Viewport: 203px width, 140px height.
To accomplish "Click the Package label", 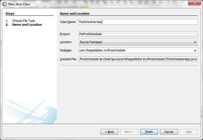I will (66, 50).
